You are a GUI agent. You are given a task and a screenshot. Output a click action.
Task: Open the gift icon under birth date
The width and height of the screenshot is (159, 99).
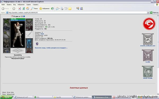point(37,44)
